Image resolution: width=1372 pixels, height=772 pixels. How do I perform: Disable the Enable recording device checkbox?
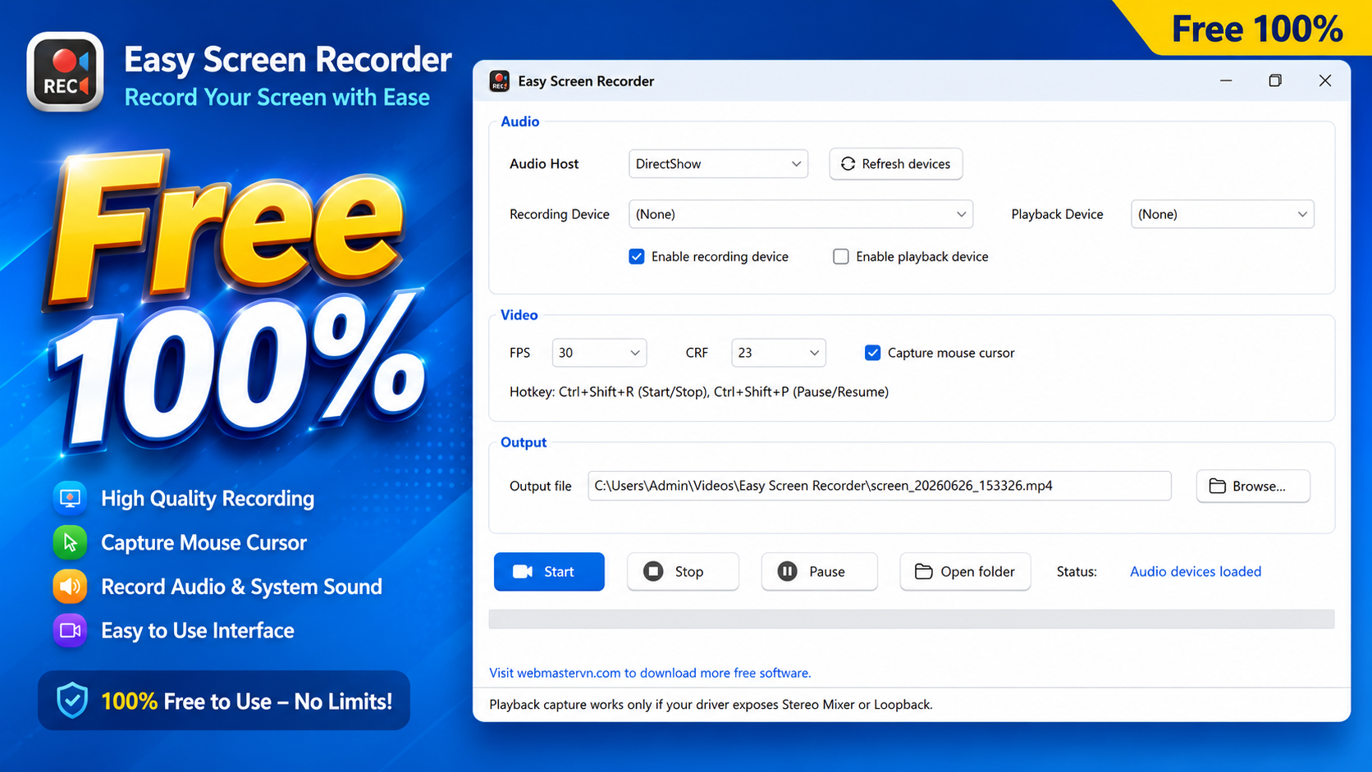pos(637,257)
